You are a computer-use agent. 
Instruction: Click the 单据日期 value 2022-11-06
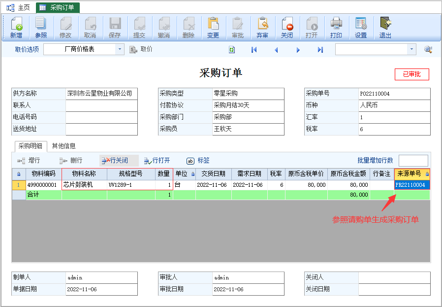[x=101, y=289]
